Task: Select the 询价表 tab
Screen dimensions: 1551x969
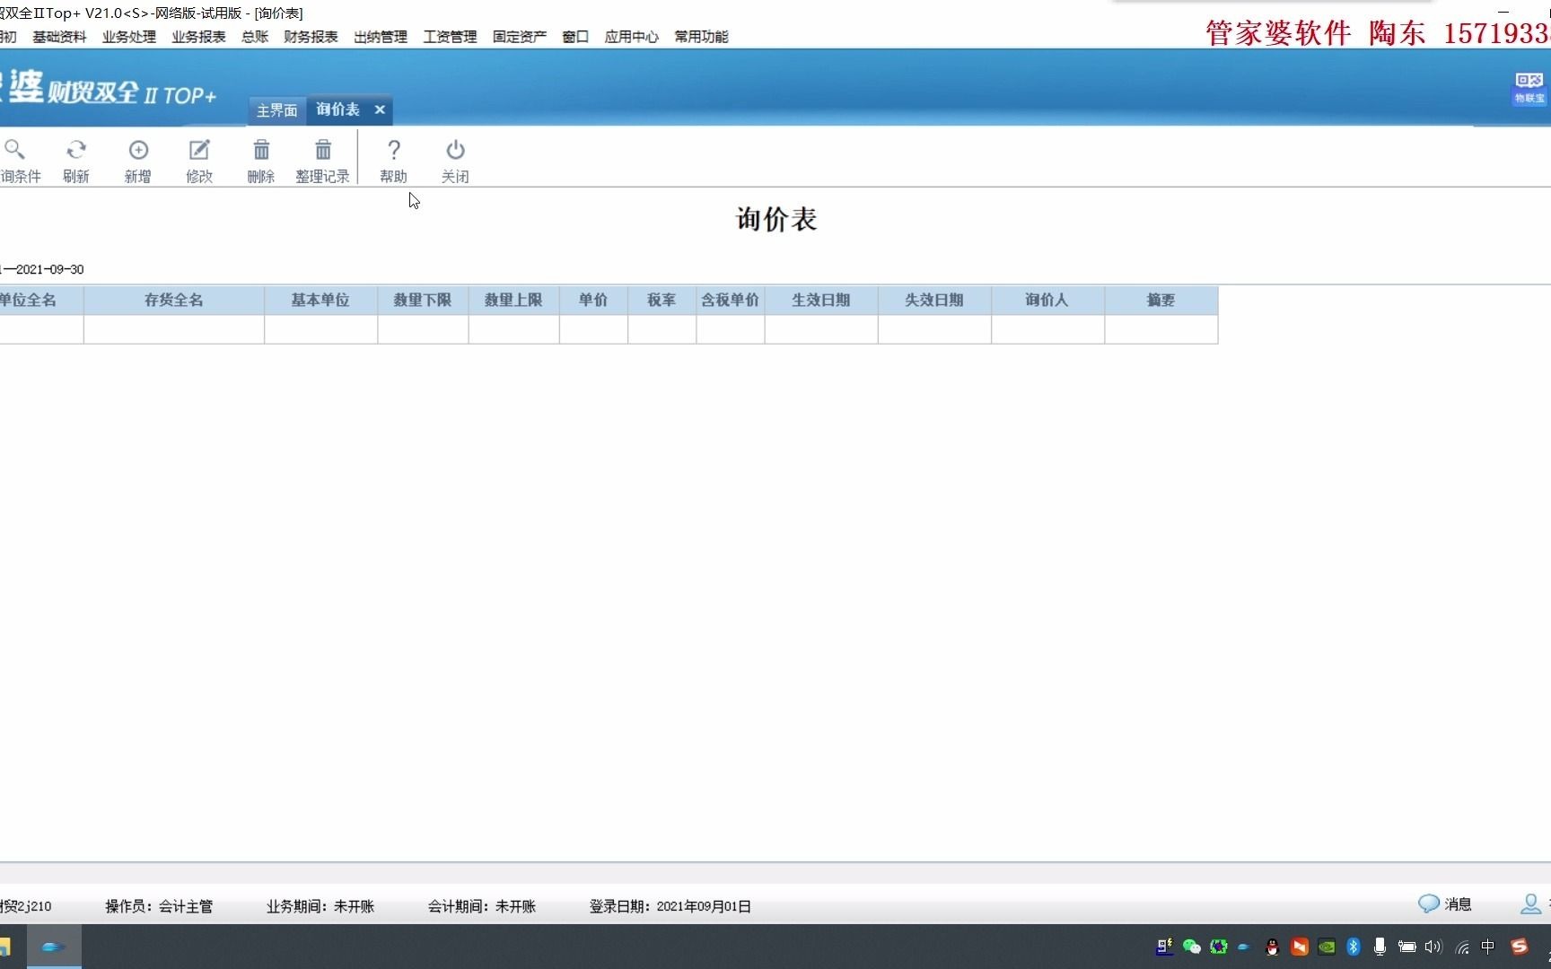Action: coord(338,109)
